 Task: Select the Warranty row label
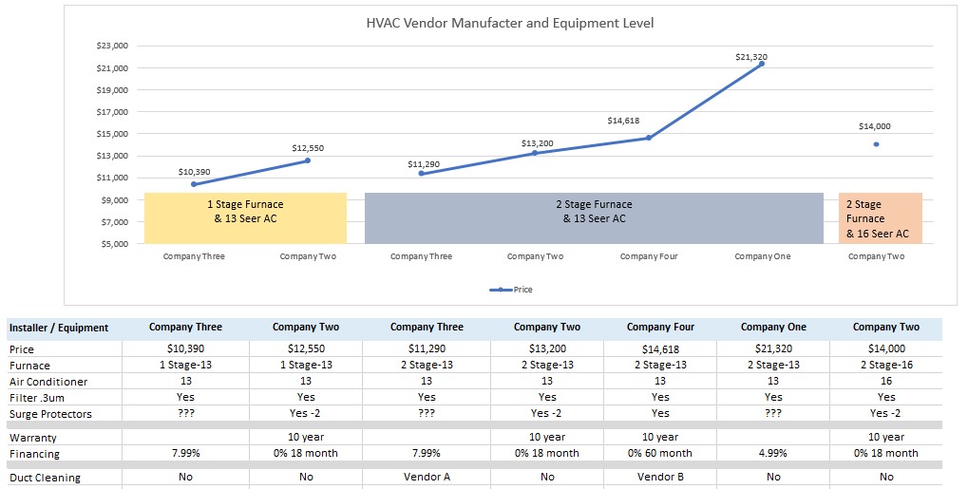33,438
